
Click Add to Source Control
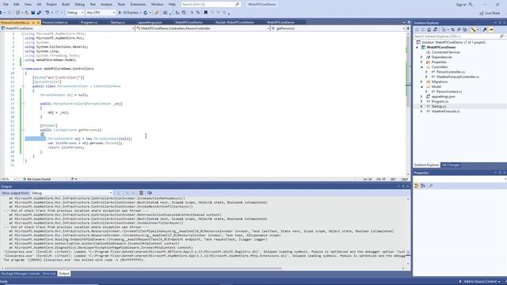coord(479,282)
